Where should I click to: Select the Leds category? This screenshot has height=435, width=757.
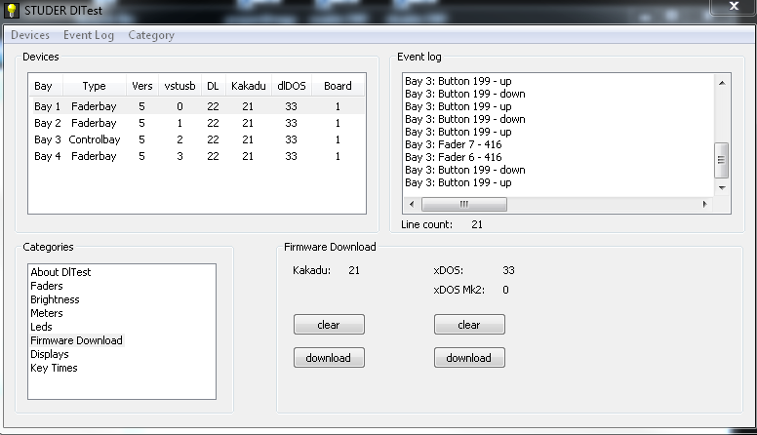41,327
